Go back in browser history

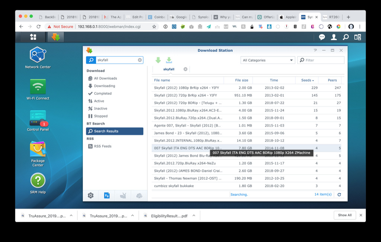point(21,27)
